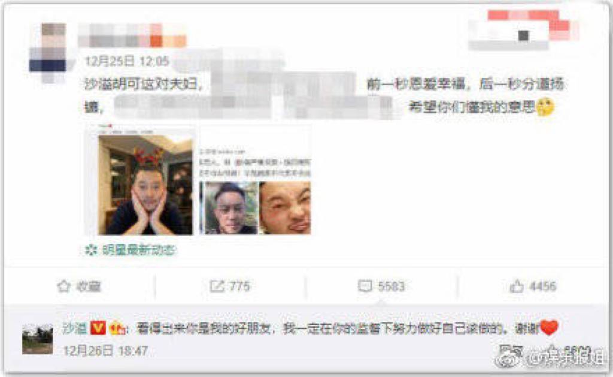The height and width of the screenshot is (377, 613).
Task: Click 沙溢's comment avatar image
Action: click(38, 339)
